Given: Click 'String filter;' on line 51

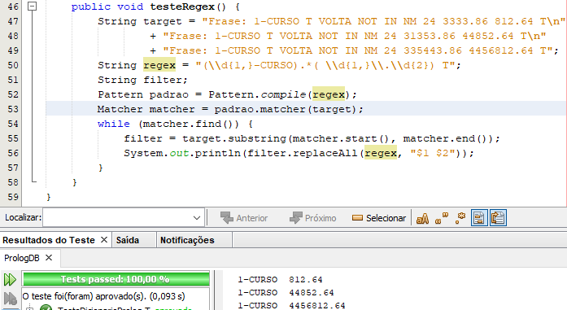Looking at the screenshot, I should tap(142, 80).
